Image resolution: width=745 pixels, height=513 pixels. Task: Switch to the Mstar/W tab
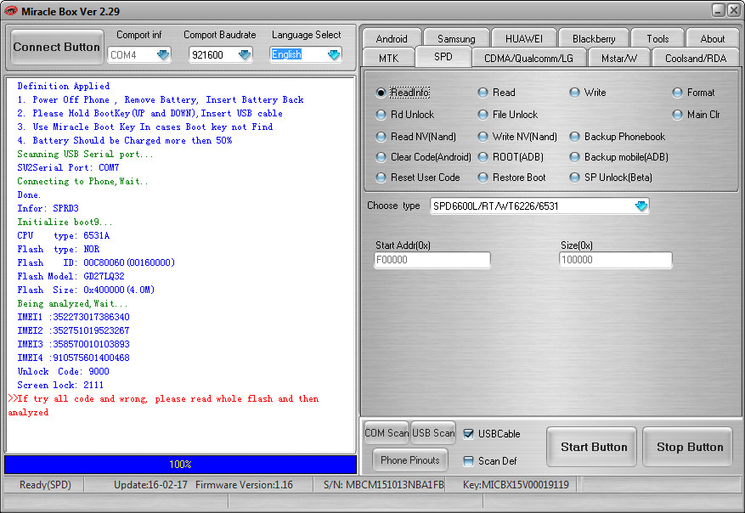618,58
